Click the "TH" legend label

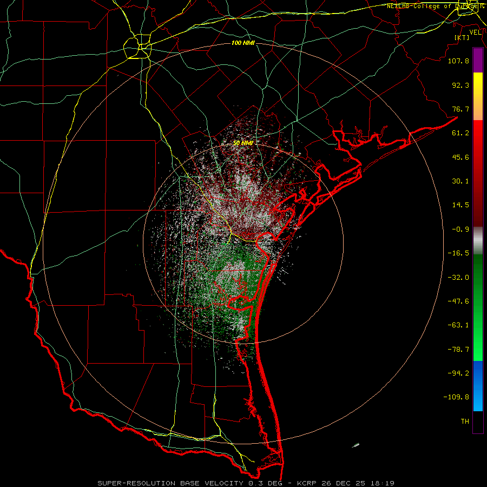pyautogui.click(x=465, y=422)
